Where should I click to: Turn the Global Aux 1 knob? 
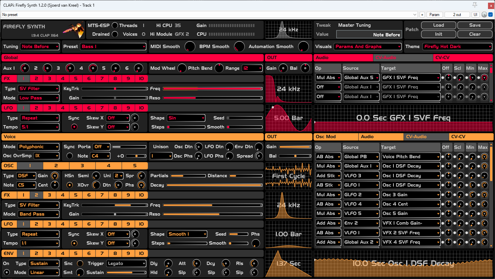(x=25, y=68)
